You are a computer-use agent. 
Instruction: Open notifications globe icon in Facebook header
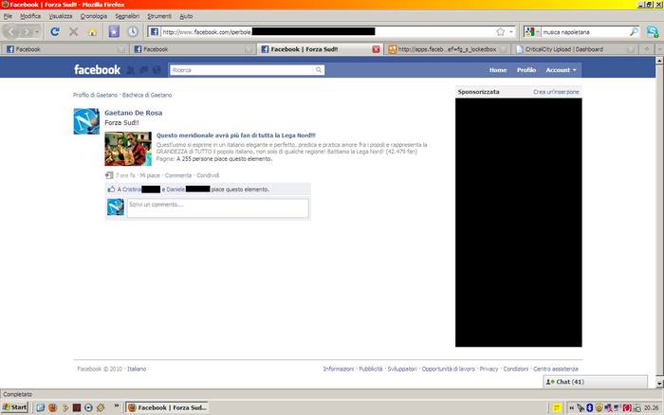pyautogui.click(x=157, y=70)
